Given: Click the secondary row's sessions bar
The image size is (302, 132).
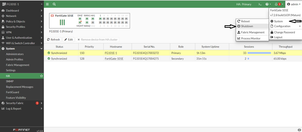Looking at the screenshot, I should point(248,59).
